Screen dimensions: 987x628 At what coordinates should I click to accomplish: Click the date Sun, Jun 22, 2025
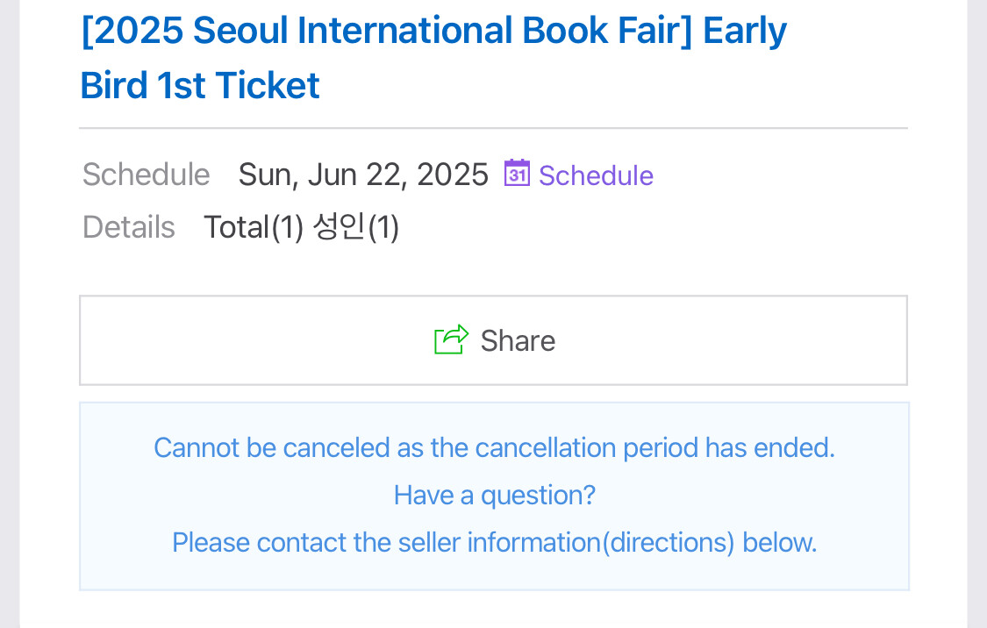(363, 175)
